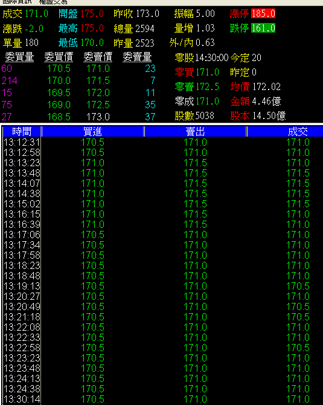Click the 零股 time 14:30:00
Image resolution: width=323 pixels, height=405 pixels.
click(x=211, y=57)
